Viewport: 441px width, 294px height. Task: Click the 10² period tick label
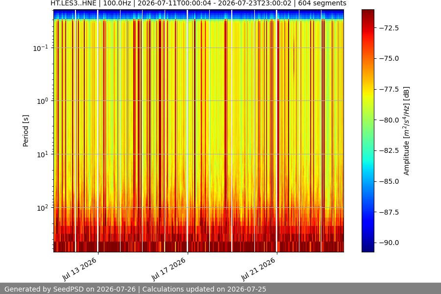(43, 208)
